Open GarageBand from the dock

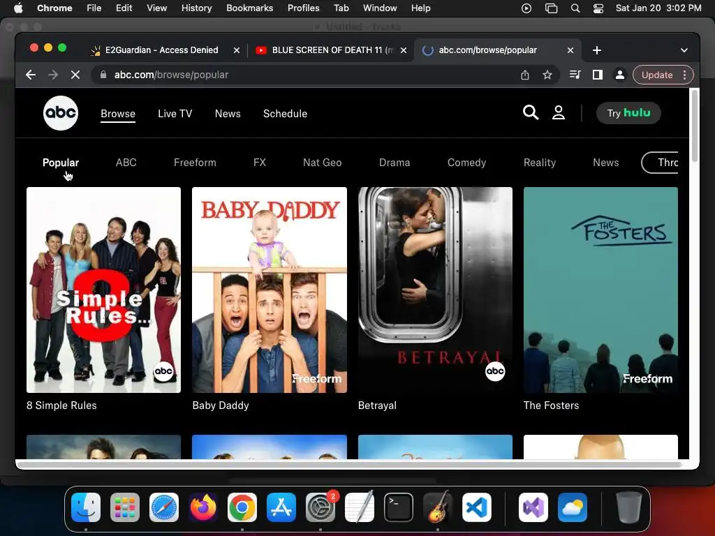click(x=438, y=507)
